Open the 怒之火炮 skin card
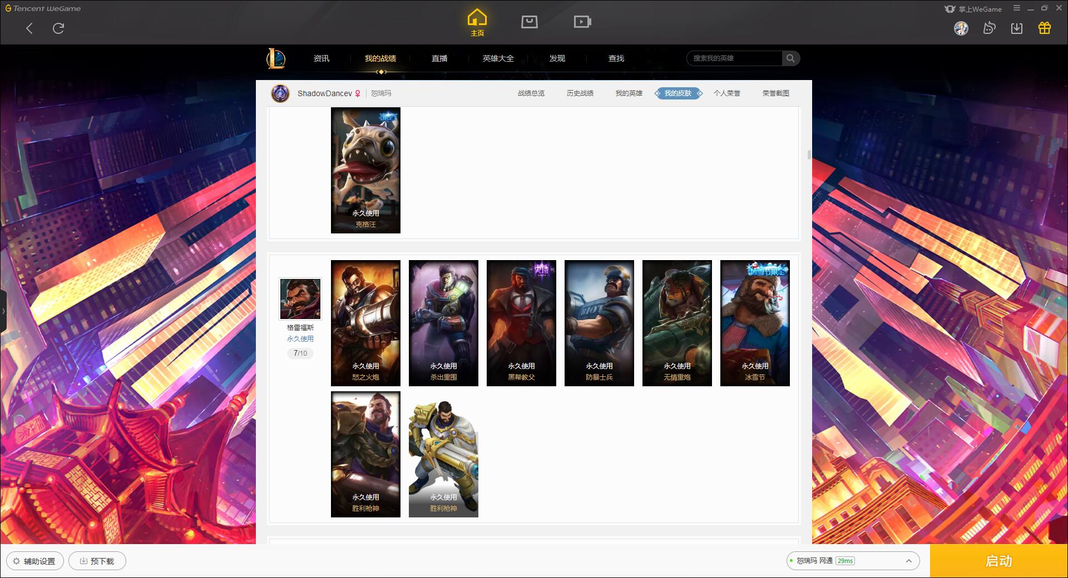Screen dimensions: 1068x578 [x=365, y=323]
